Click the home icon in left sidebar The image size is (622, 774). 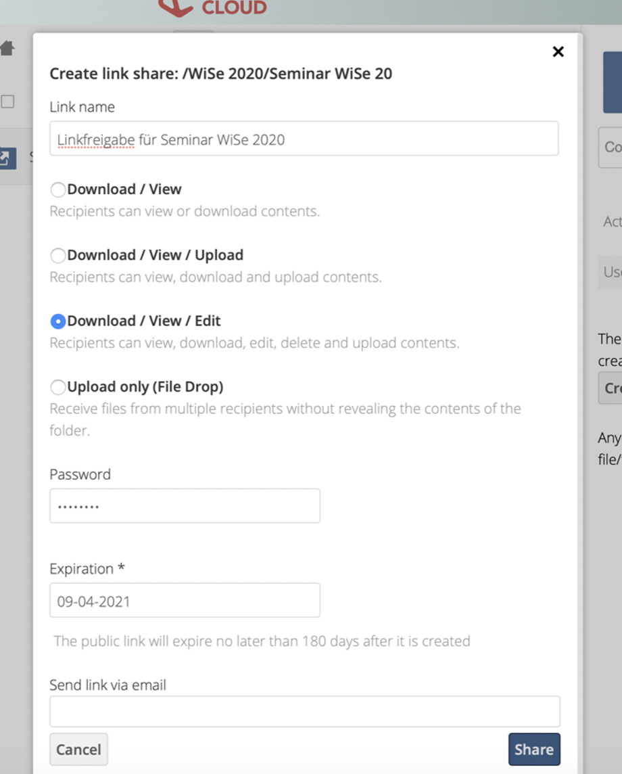7,48
